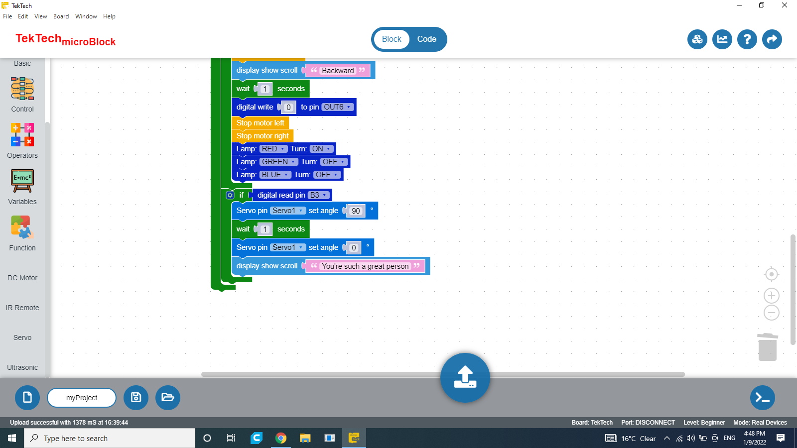This screenshot has height=448, width=797.
Task: Select the DC Motor category
Action: pyautogui.click(x=22, y=278)
